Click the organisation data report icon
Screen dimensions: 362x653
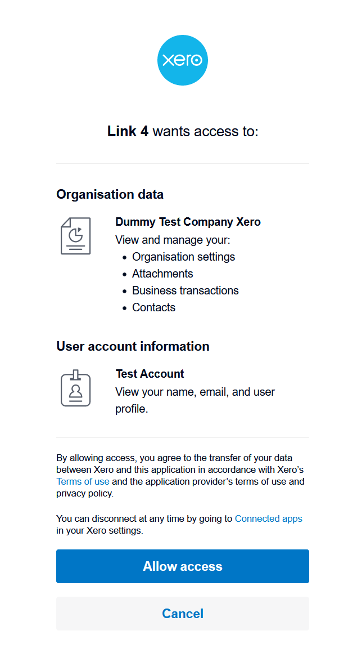pyautogui.click(x=75, y=236)
